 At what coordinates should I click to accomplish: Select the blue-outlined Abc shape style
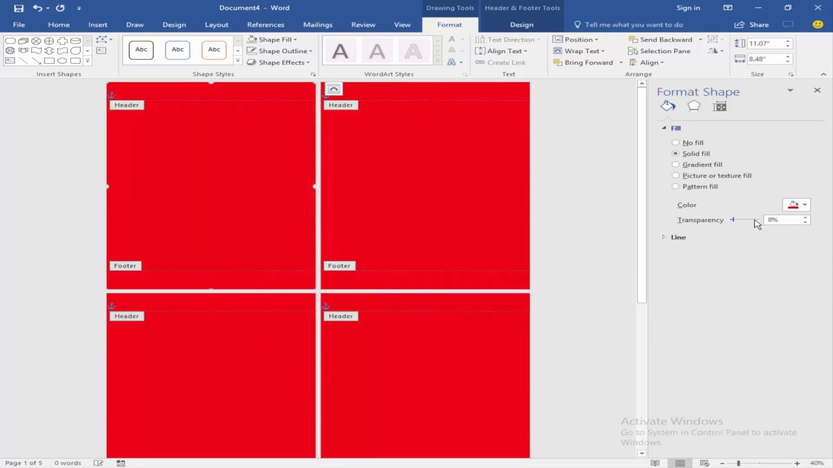[x=178, y=50]
